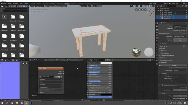
Task: Open the texture node extension dropdown (Повторять)
Action: [51, 85]
